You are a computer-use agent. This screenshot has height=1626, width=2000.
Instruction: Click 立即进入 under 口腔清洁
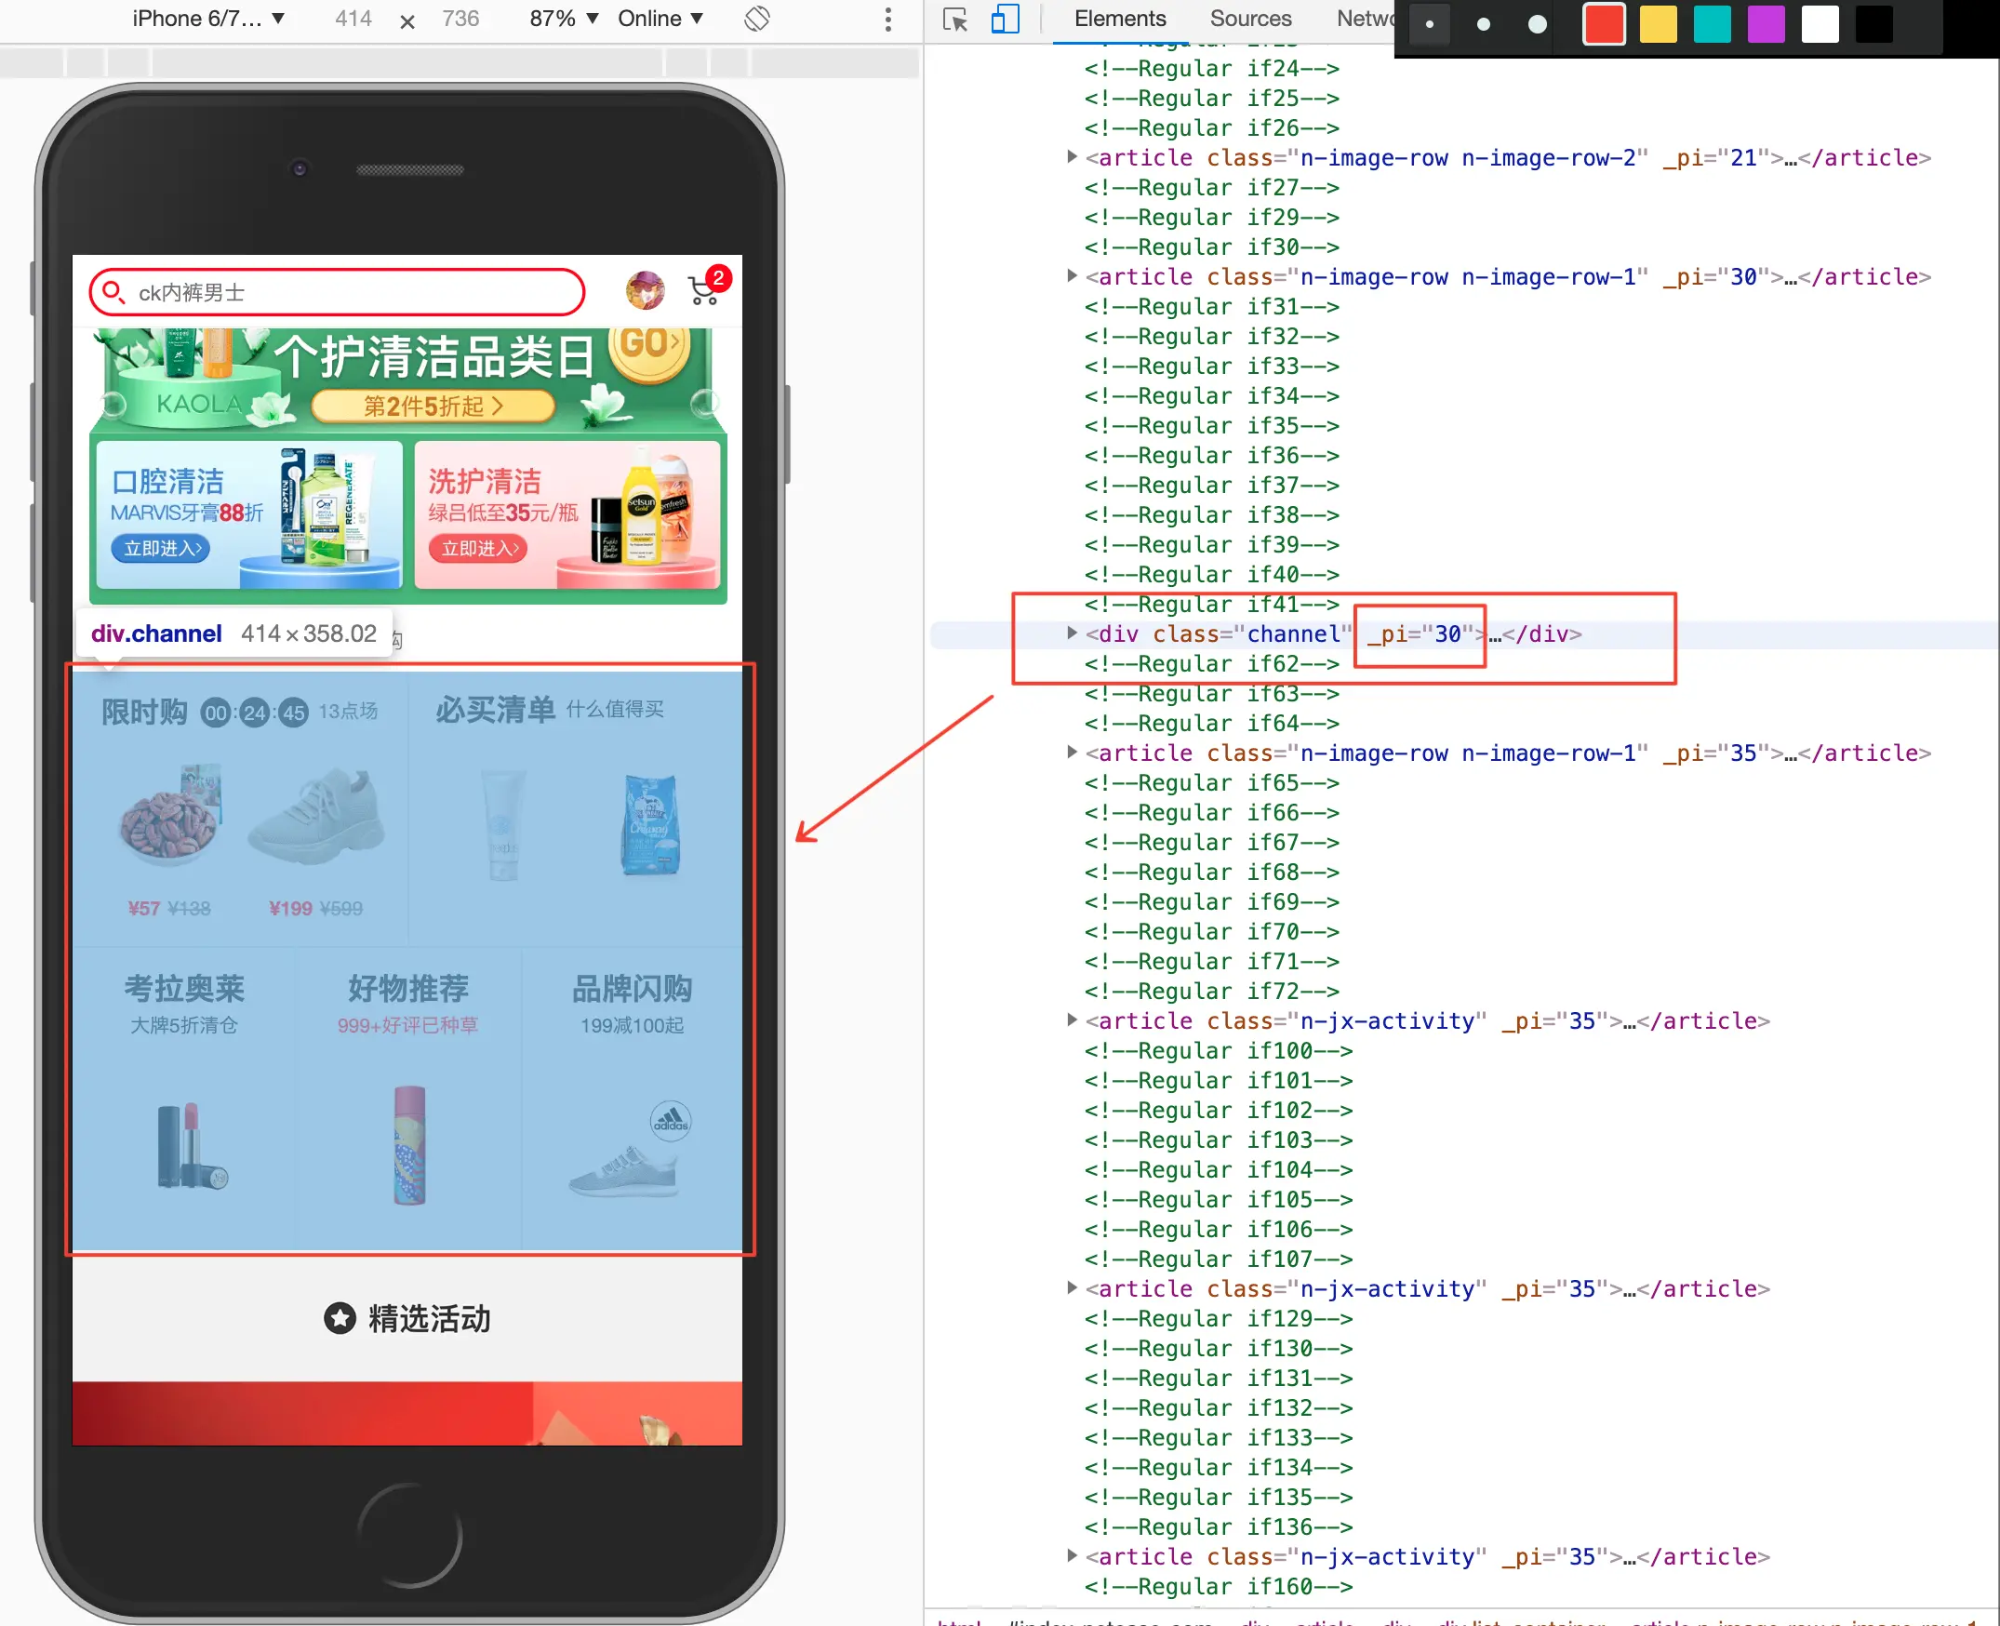[x=161, y=549]
